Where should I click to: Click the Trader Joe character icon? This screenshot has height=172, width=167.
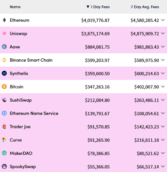pyautogui.click(x=4, y=126)
